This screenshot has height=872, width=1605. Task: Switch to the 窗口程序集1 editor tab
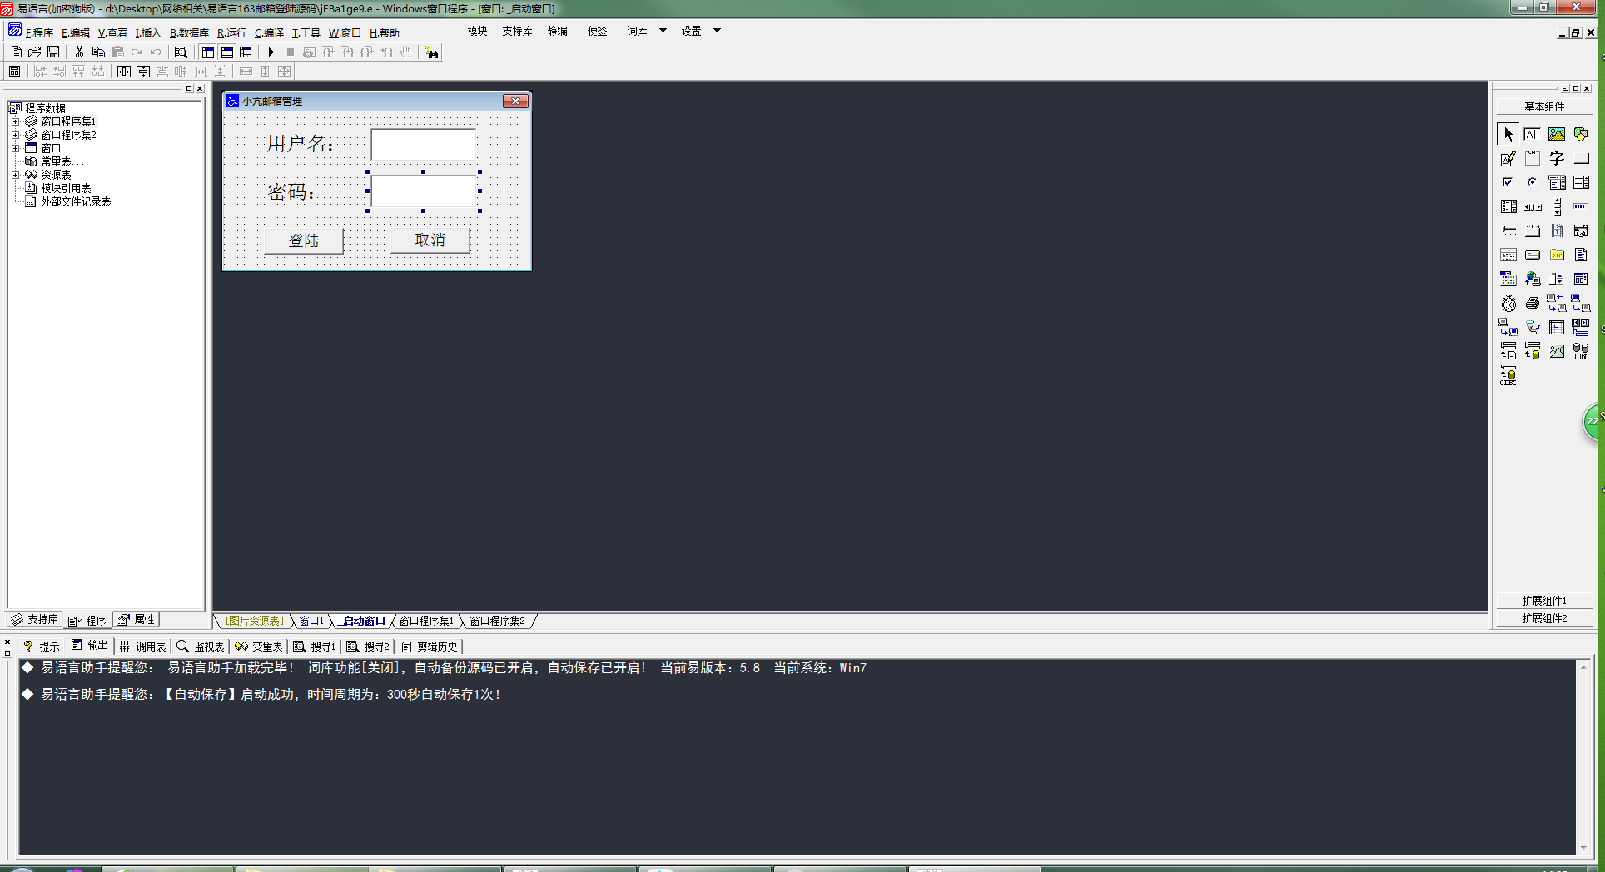426,621
